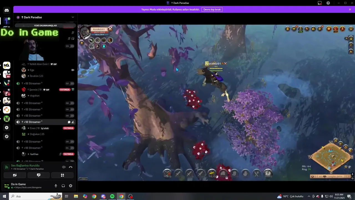The height and width of the screenshot is (200, 355).
Task: Open the inbox icon in title bar
Action: click(320, 3)
